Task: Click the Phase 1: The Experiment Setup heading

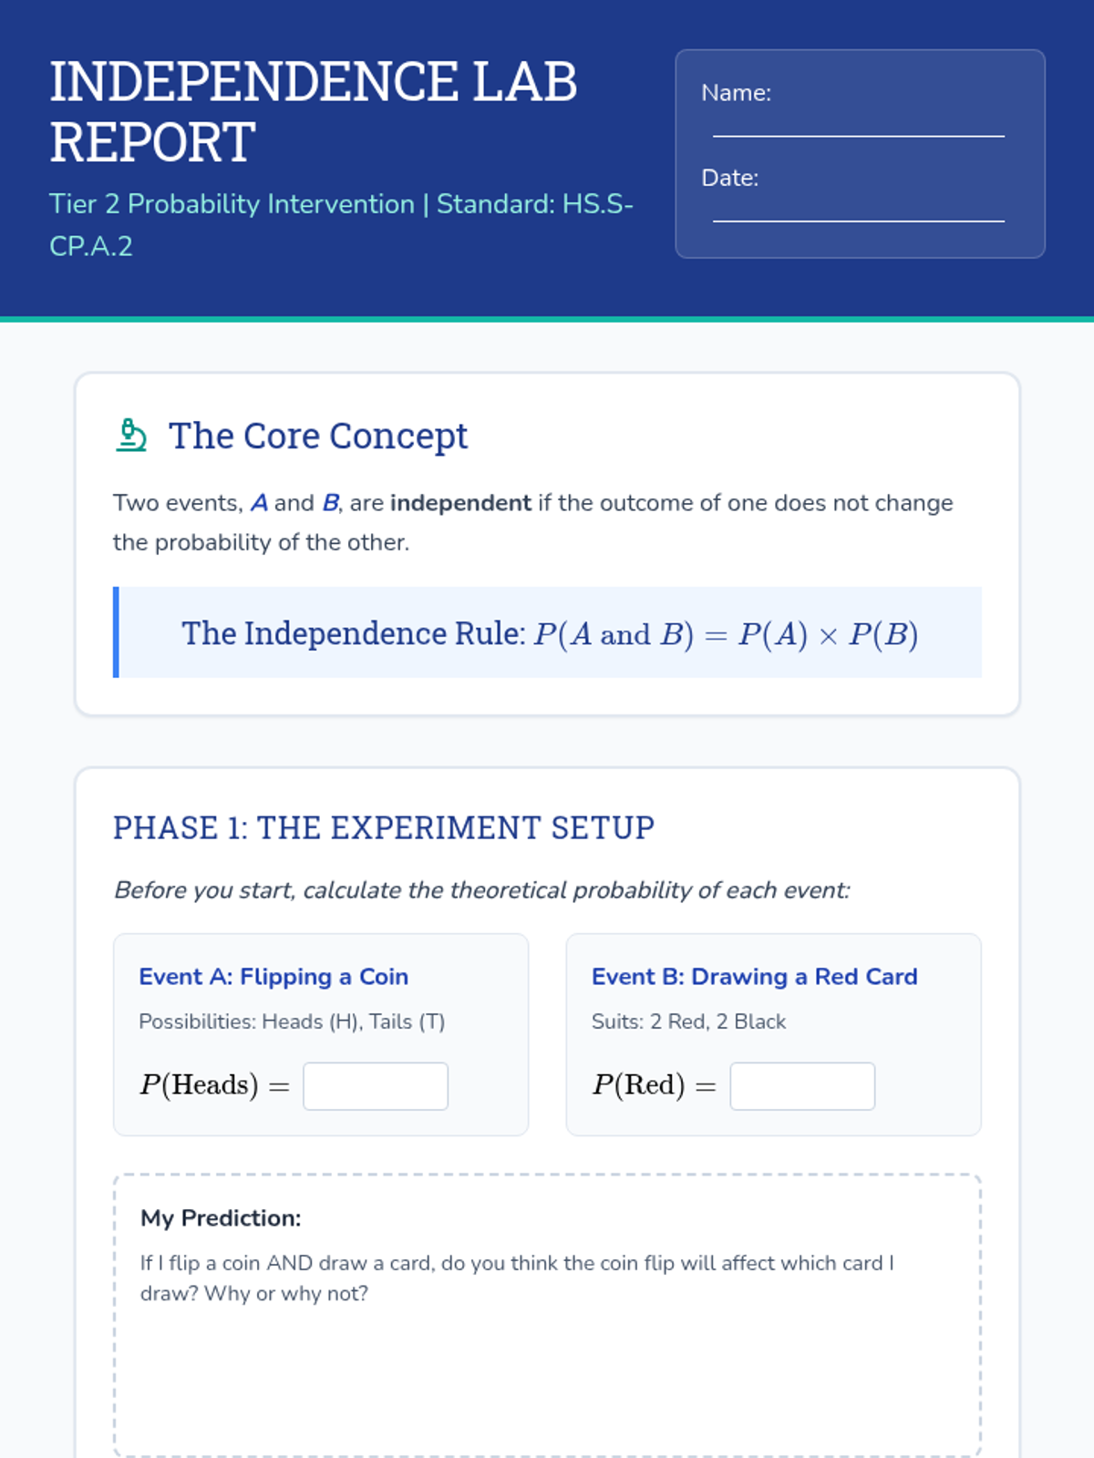Action: (384, 827)
